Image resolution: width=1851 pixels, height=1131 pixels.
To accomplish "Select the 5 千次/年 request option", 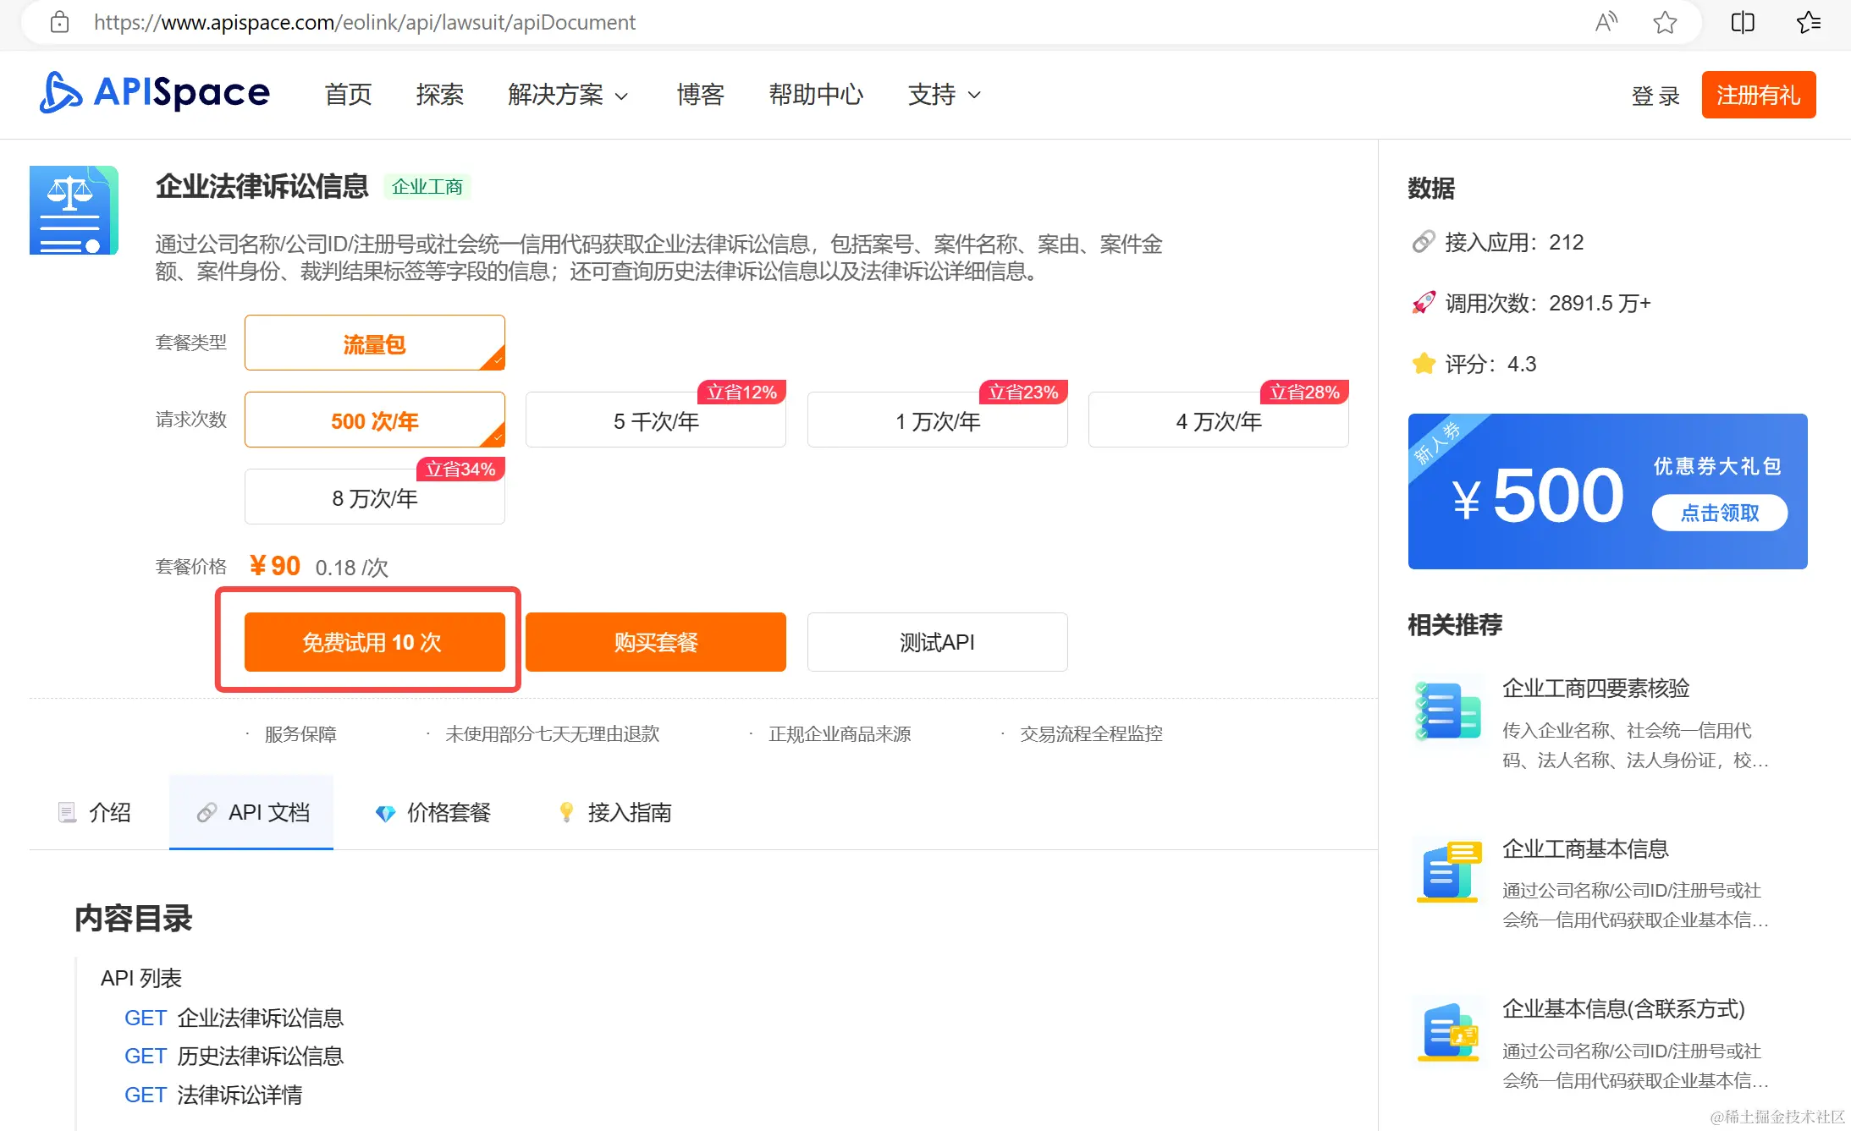I will 655,420.
